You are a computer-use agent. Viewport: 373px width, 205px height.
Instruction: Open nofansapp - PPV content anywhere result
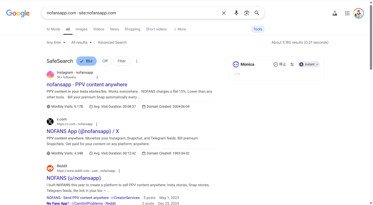coord(87,85)
